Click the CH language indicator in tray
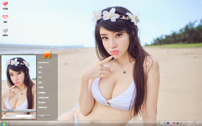This screenshot has width=202, height=126. point(162,123)
